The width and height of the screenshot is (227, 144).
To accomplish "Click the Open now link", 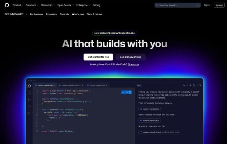I will click(133, 64).
